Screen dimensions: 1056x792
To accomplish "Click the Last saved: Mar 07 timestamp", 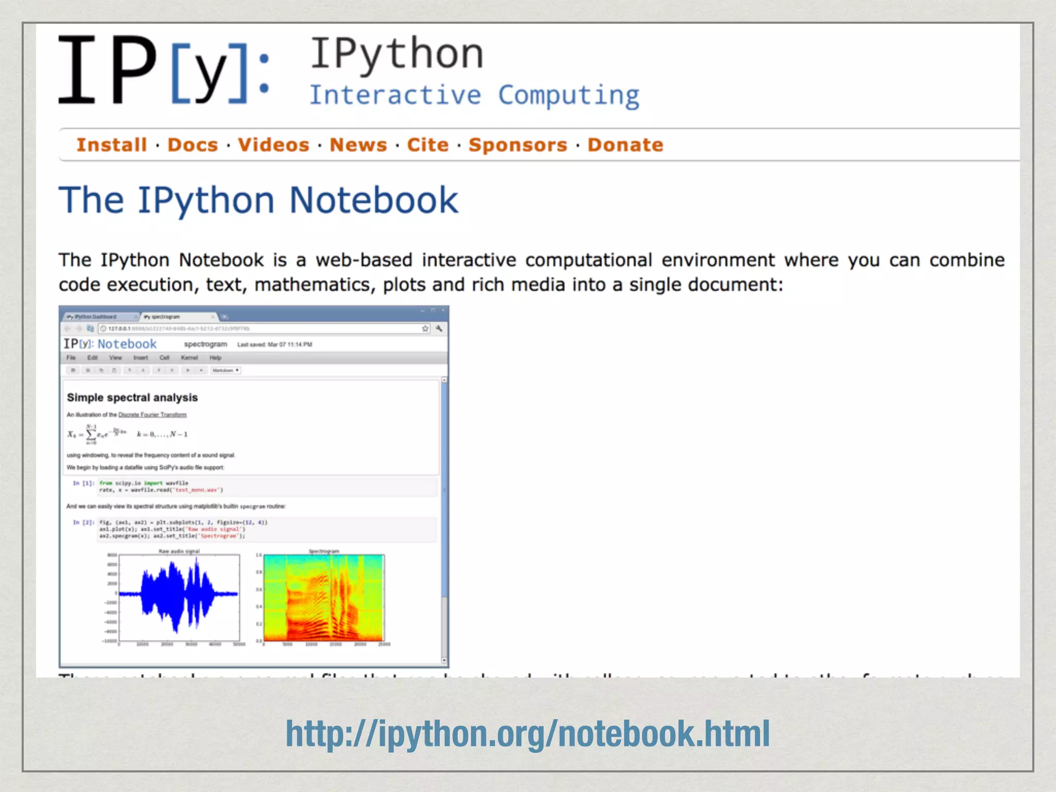I will click(275, 344).
